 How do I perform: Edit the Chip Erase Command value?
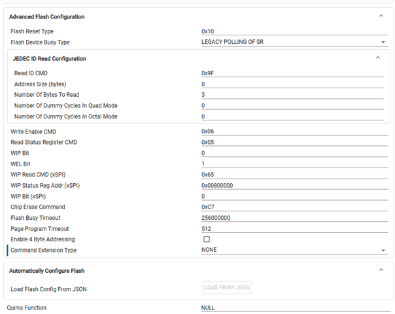(x=294, y=207)
